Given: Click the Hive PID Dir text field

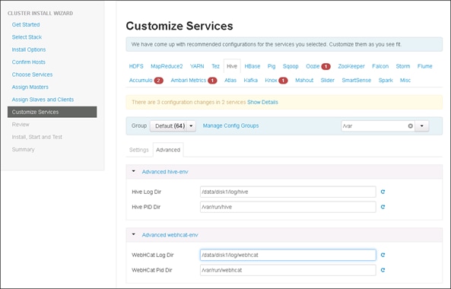Looking at the screenshot, I should [288, 207].
